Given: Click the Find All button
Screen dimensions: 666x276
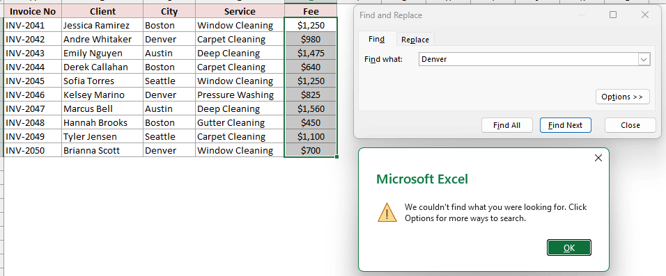Looking at the screenshot, I should point(506,125).
